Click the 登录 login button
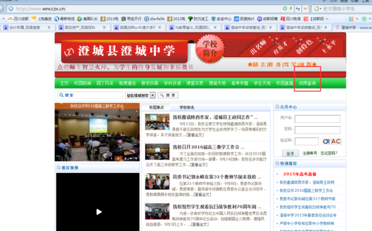 [x=290, y=153]
